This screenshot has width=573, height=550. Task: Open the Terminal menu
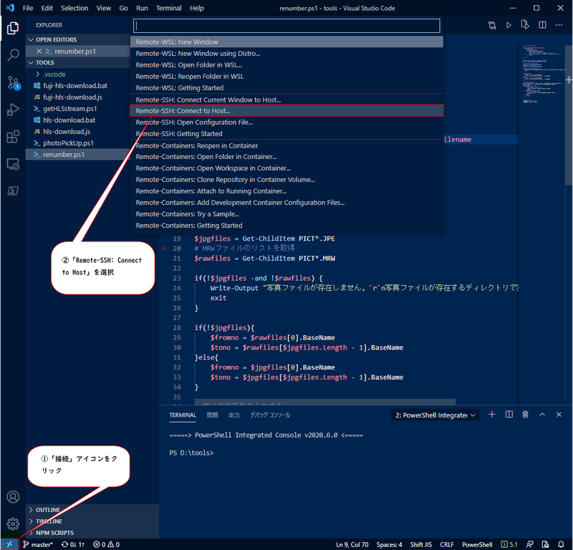(x=168, y=8)
